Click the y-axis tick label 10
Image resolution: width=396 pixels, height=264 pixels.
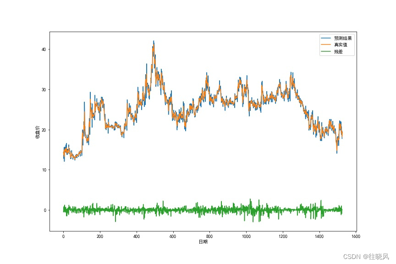(x=44, y=170)
